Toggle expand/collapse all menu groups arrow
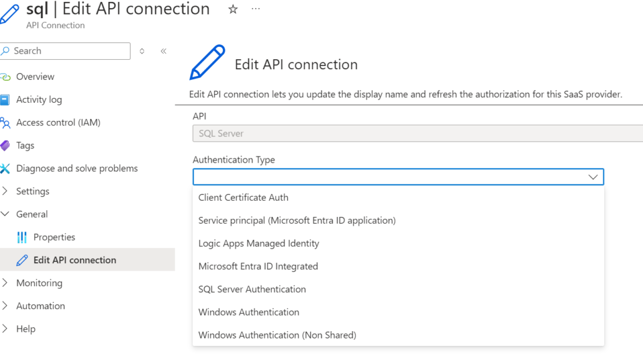 [x=142, y=51]
